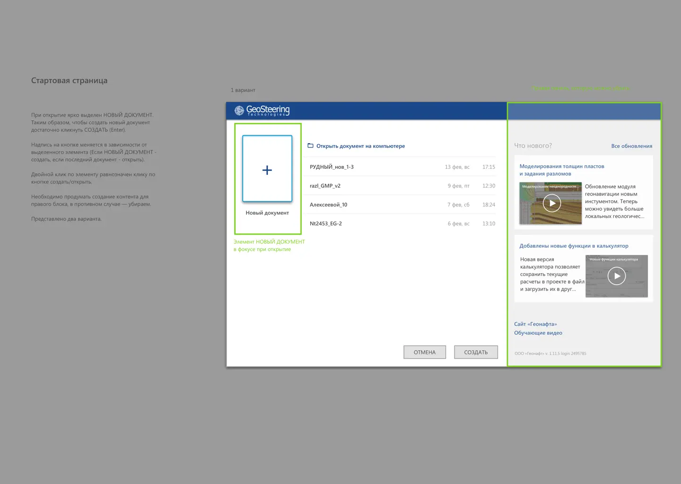The width and height of the screenshot is (681, 484).
Task: Open recent file Алексеевой_10
Action: coord(401,205)
